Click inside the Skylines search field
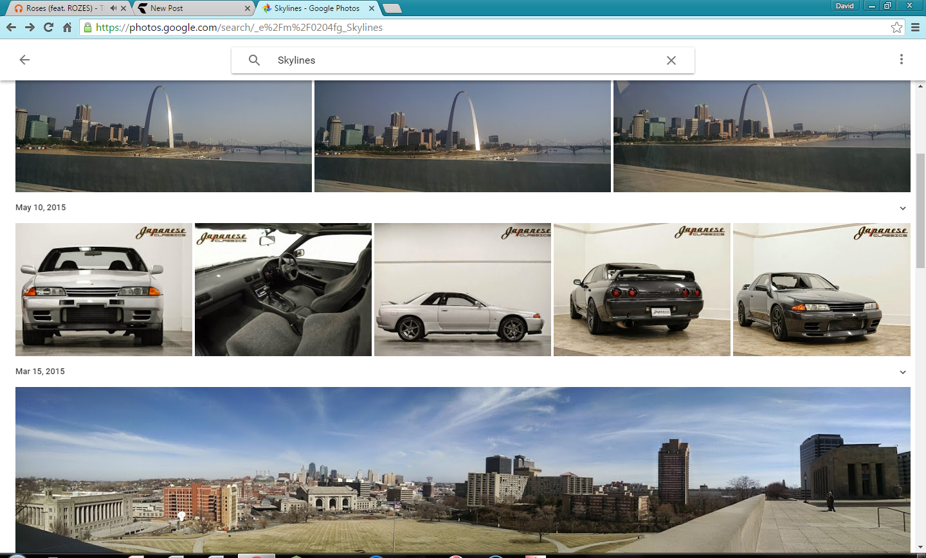The image size is (926, 558). point(463,60)
